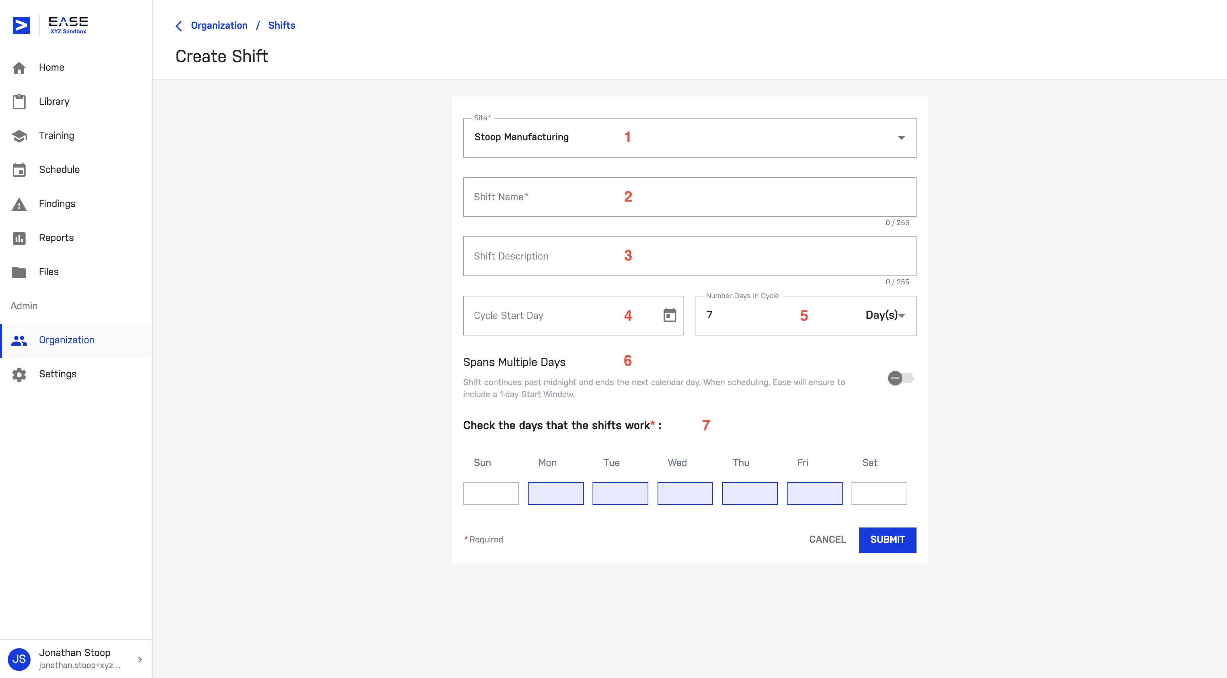
Task: Select Organization in the Admin section
Action: (x=76, y=340)
